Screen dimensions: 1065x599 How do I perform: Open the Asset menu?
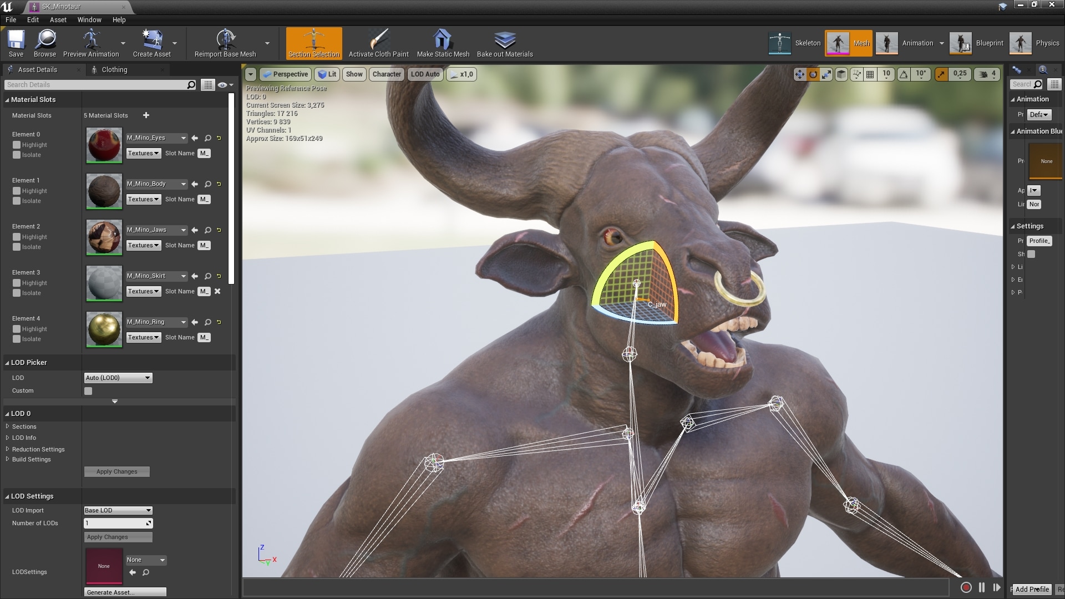[x=58, y=19]
